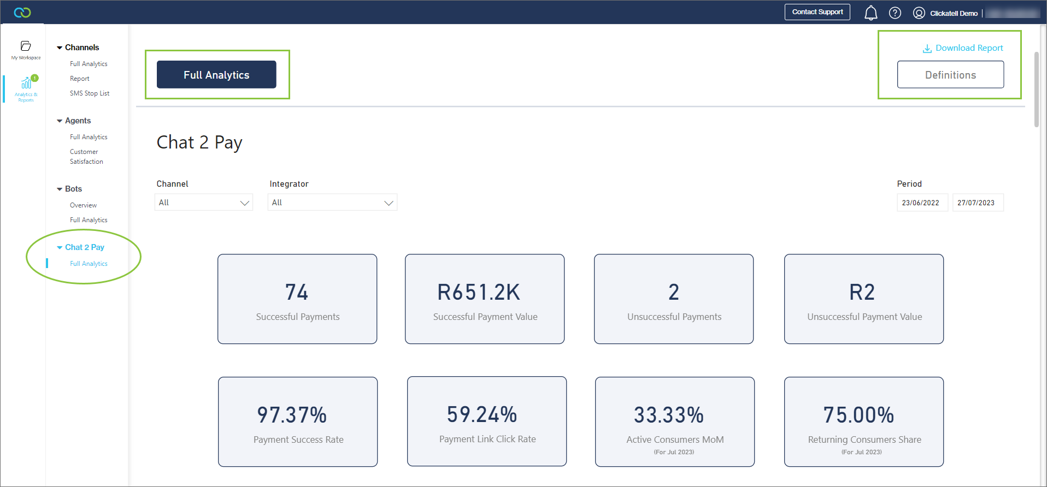Open Full Analytics under Channels
Viewport: 1047px width, 487px height.
point(89,64)
